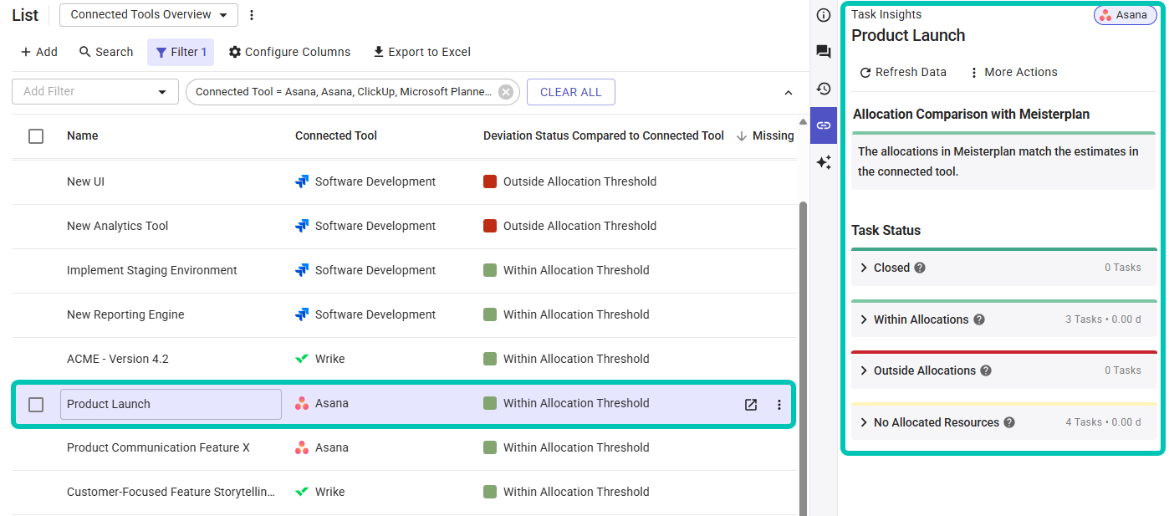
Task: Open the history panel icon
Action: click(824, 89)
